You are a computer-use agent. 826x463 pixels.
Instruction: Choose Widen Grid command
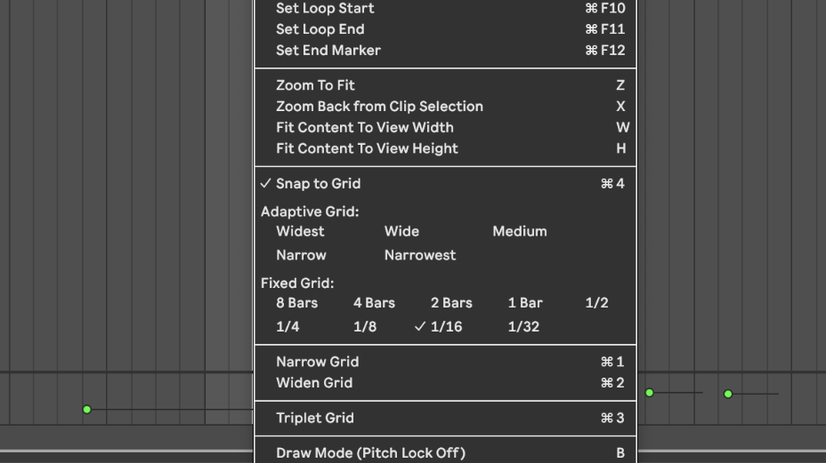pyautogui.click(x=314, y=383)
